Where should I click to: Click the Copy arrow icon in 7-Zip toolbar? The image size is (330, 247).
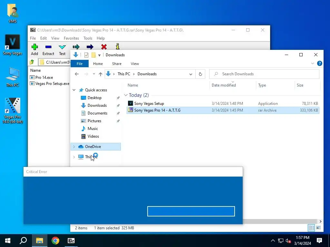tap(76, 47)
